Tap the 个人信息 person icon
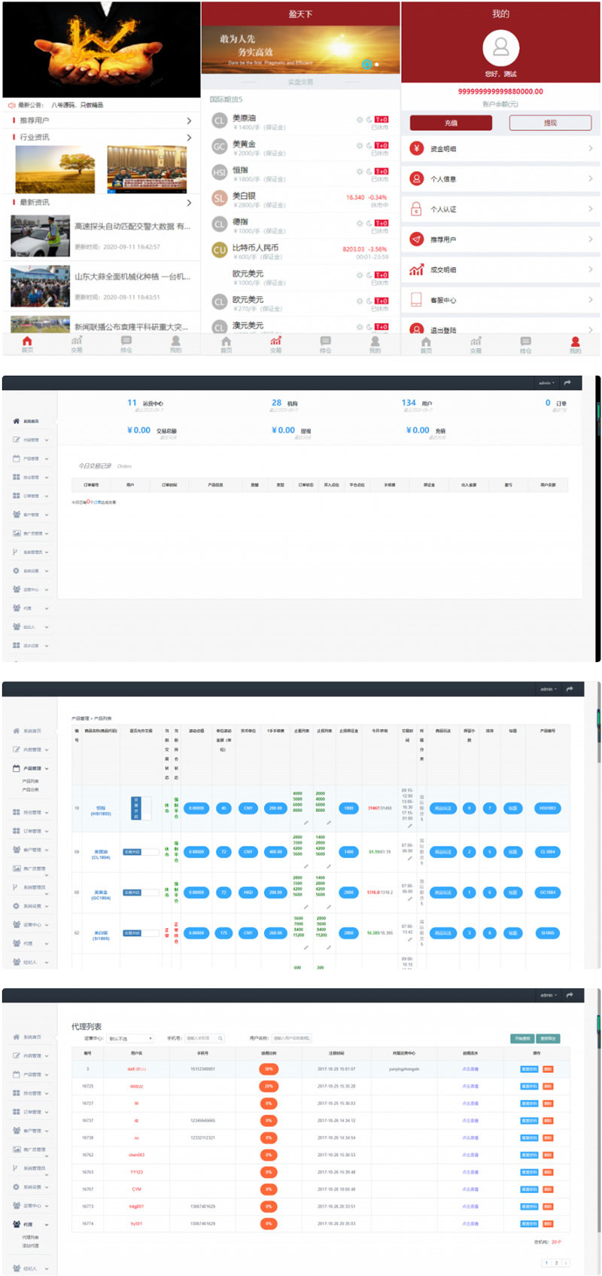Viewport: 602px width, 1276px height. (416, 179)
